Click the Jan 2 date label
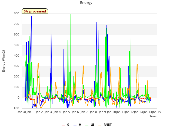This screenshot has width=173, height=130. 39,112
